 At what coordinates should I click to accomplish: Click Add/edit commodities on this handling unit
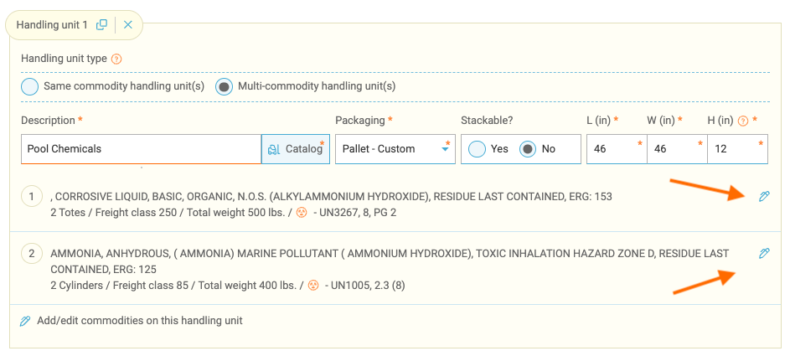click(x=140, y=321)
